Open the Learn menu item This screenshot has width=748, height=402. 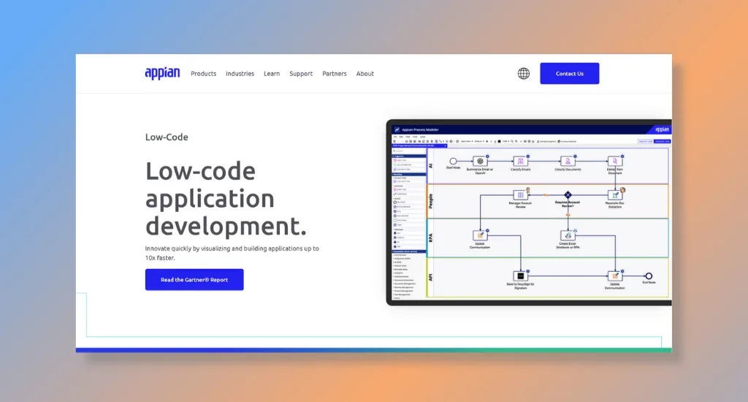click(272, 74)
